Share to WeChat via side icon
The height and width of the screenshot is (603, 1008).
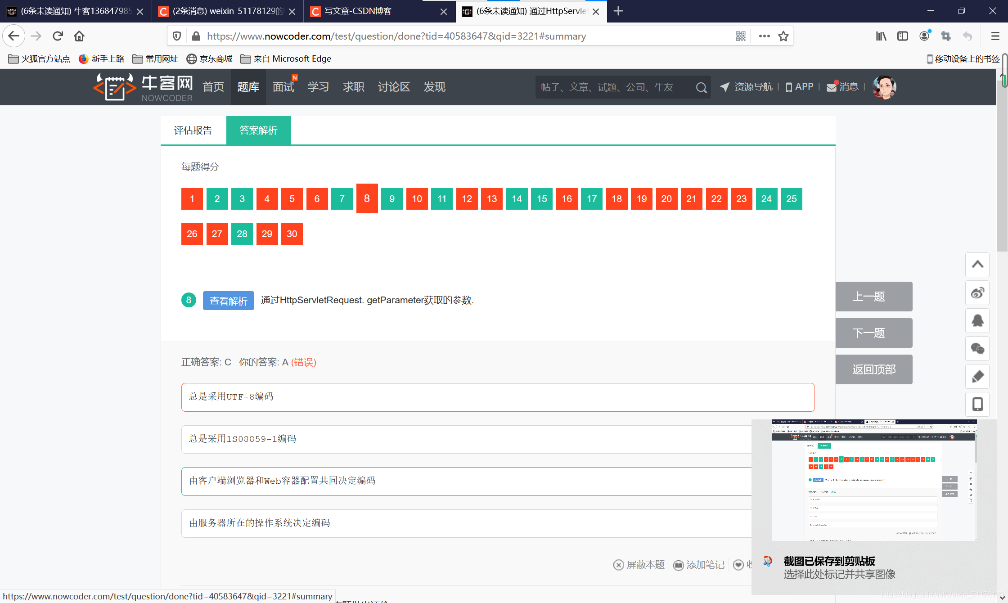(x=977, y=349)
